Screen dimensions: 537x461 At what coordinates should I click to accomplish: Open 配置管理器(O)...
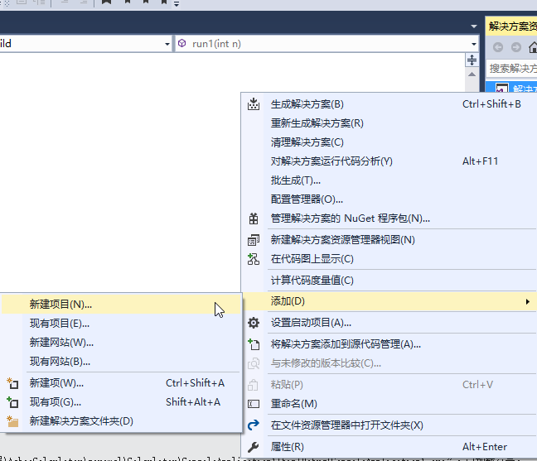click(389, 199)
